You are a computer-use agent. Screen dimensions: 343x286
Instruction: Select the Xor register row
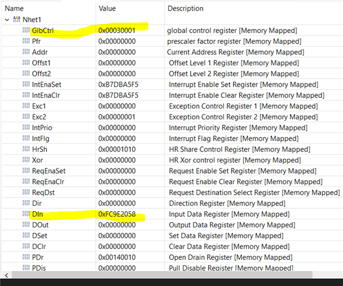coord(172,160)
